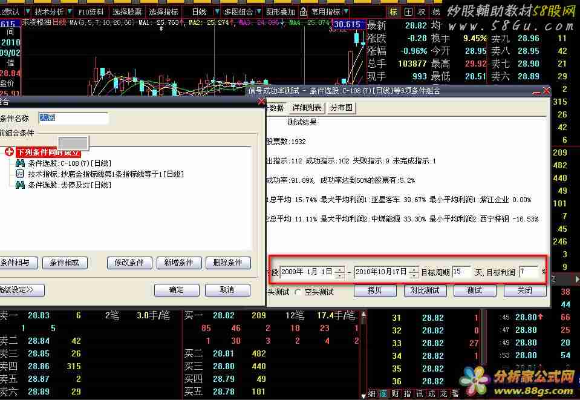Open the 财 bottom panel tab
The width and height of the screenshot is (580, 400).
point(396,394)
